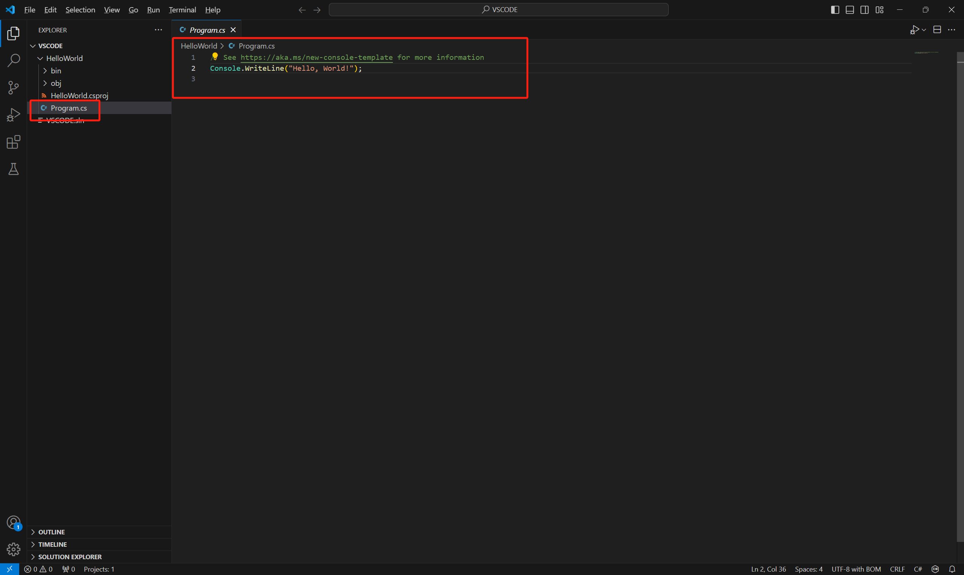This screenshot has width=964, height=575.
Task: Open editor More Actions ellipsis
Action: point(952,30)
